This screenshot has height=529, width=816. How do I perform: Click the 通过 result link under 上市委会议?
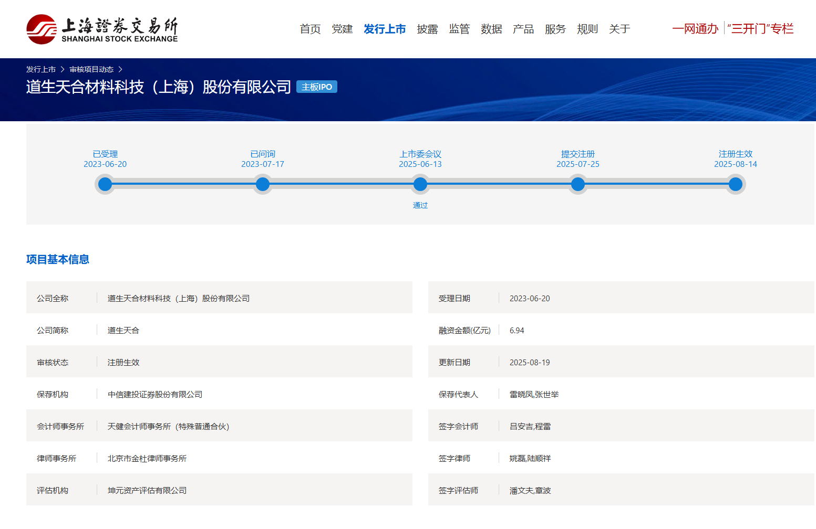point(420,205)
